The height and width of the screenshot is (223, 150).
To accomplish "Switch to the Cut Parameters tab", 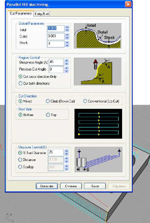I will 21,13.
